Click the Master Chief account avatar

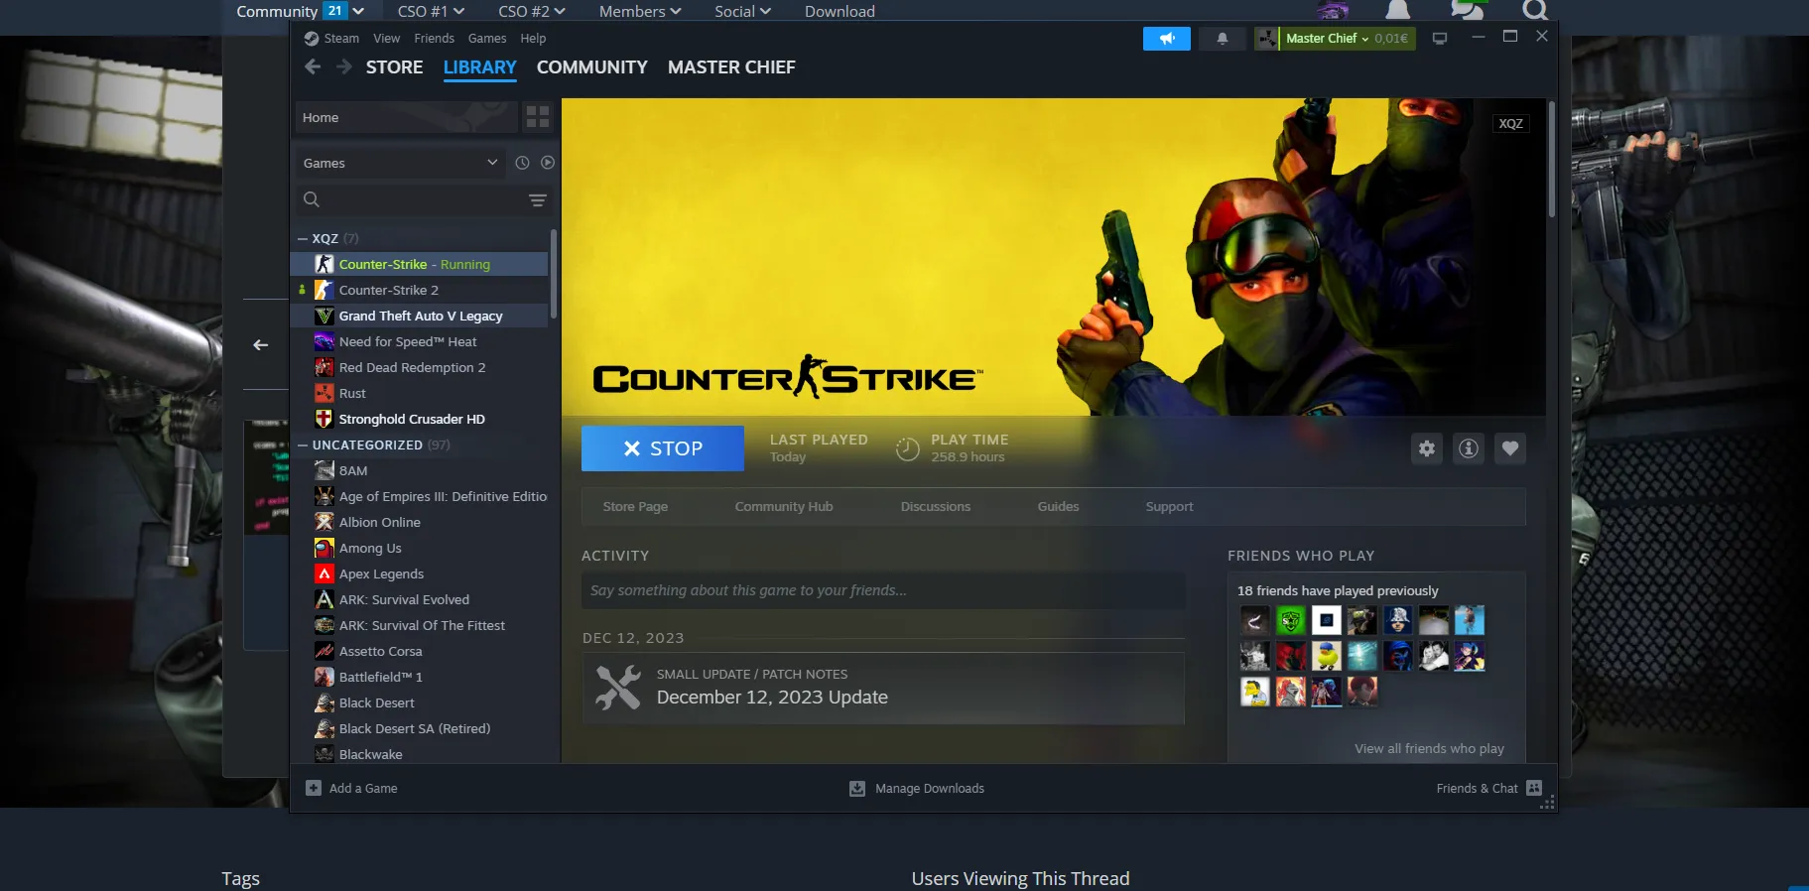click(1267, 39)
